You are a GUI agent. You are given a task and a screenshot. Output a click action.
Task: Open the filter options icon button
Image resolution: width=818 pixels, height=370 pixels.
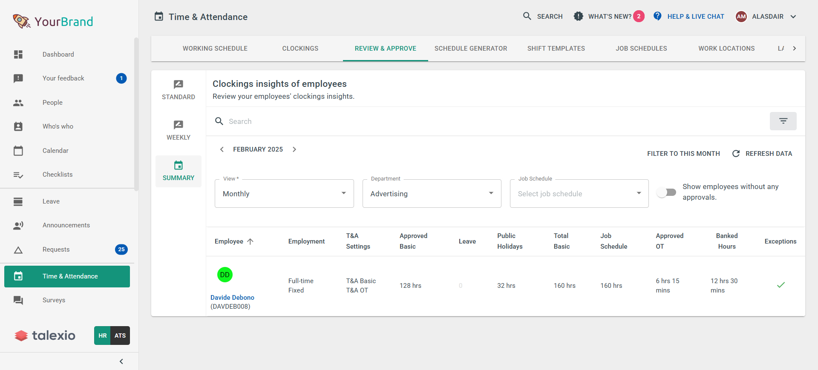[783, 121]
